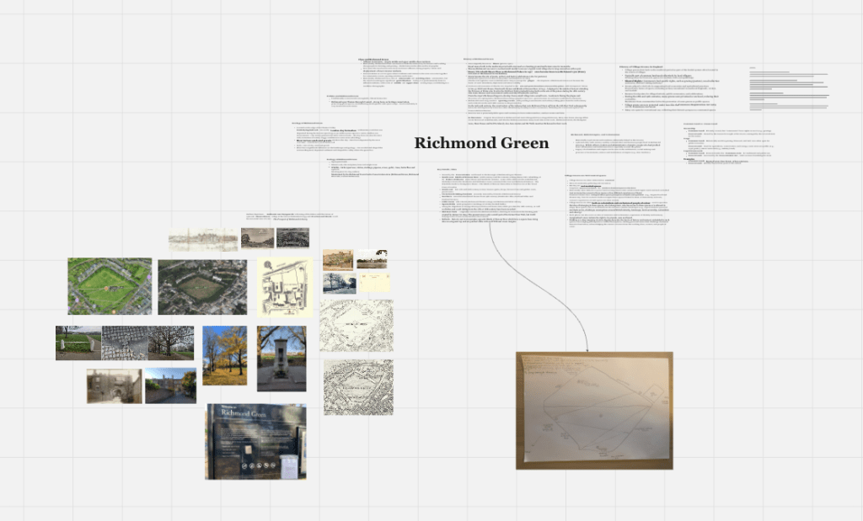
Task: Open the upper black-and-white historic map
Action: click(356, 325)
